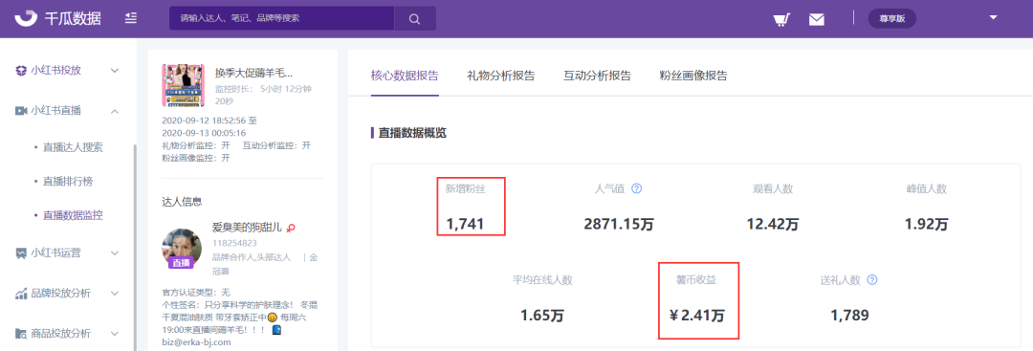
Task: Click the 品牌投放分析 chart icon
Action: [20, 293]
